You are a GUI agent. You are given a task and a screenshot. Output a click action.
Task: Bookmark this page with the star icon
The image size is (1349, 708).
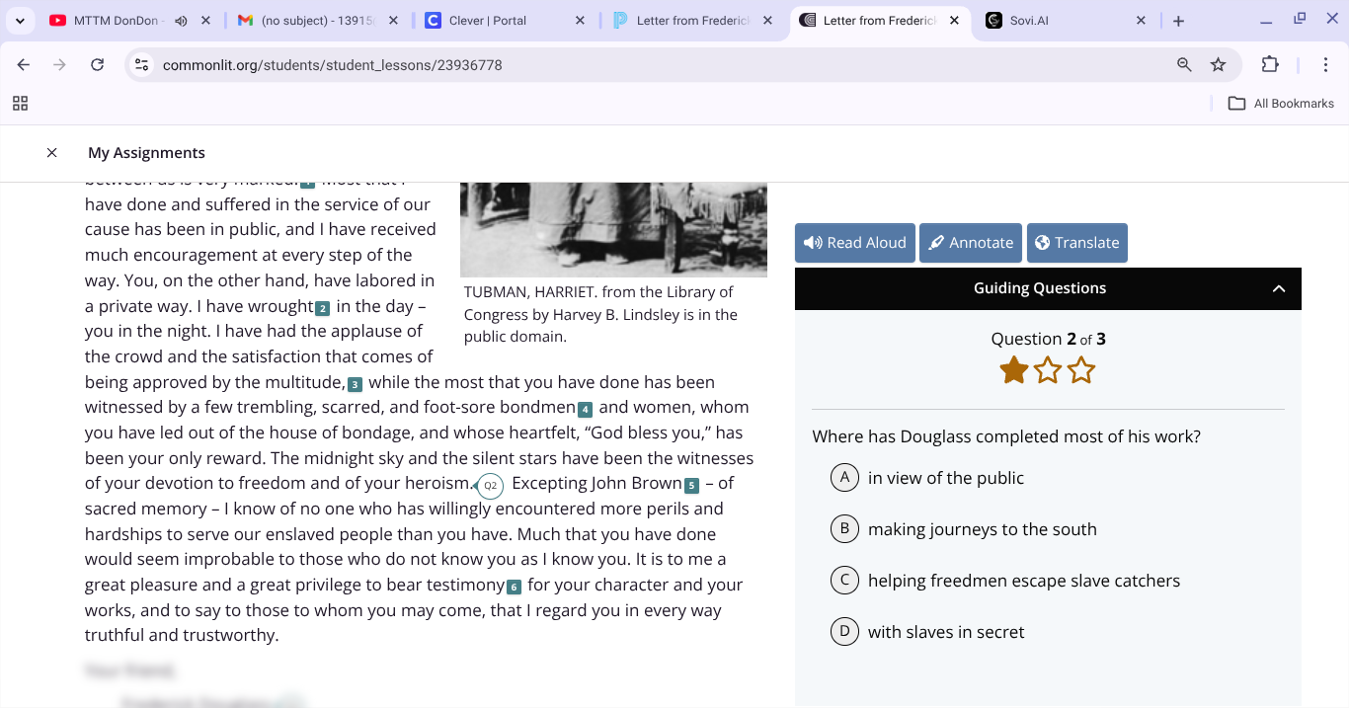click(x=1218, y=65)
